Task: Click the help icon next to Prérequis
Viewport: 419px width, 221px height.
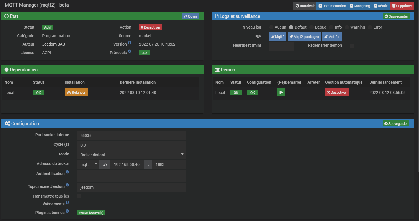Action: (129, 51)
